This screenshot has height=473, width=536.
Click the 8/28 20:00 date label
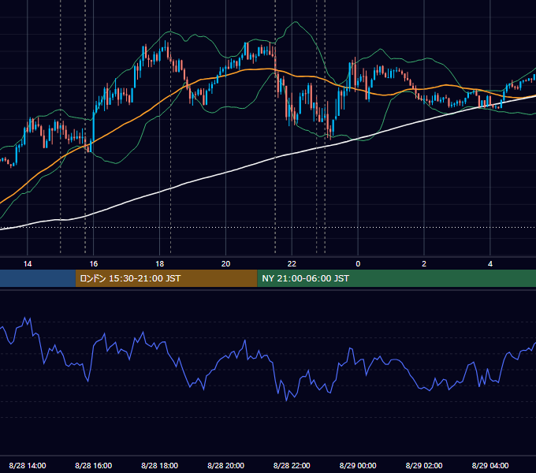(x=225, y=465)
